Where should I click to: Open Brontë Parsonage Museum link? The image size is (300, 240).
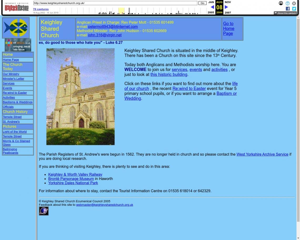(x=71, y=179)
